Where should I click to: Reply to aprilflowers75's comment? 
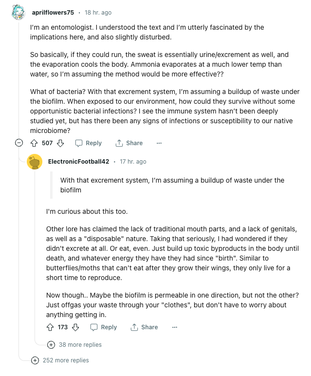pyautogui.click(x=89, y=143)
